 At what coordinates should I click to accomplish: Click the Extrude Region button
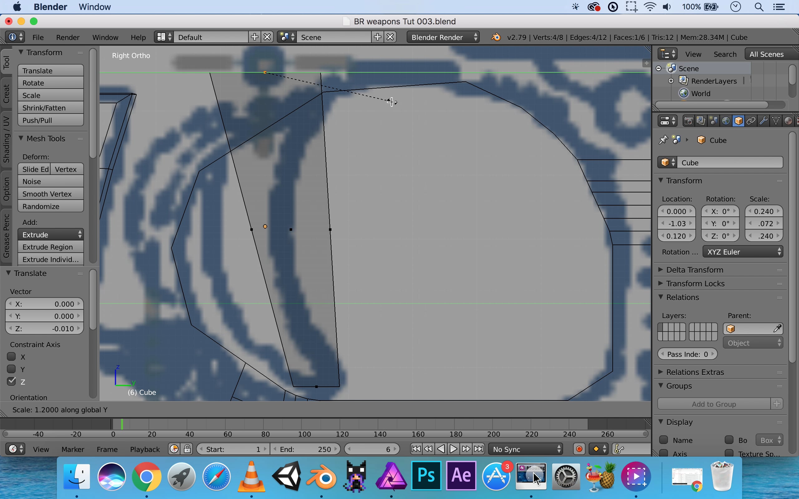click(x=51, y=247)
